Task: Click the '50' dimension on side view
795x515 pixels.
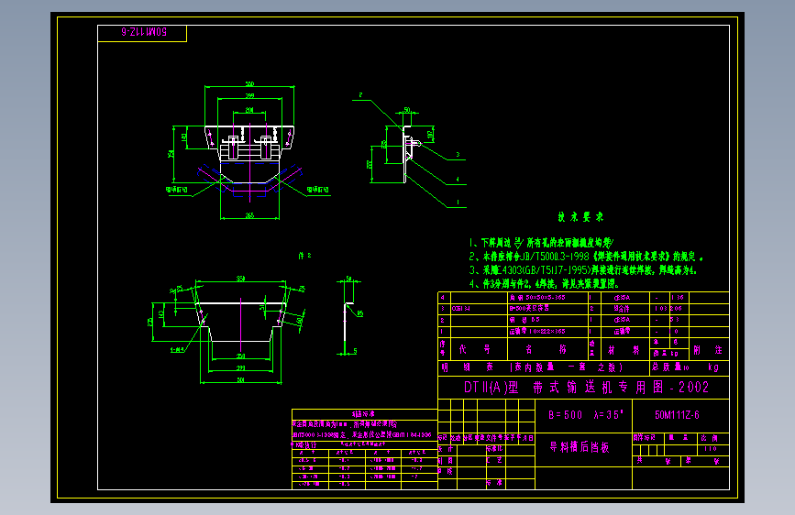Action: tap(407, 109)
